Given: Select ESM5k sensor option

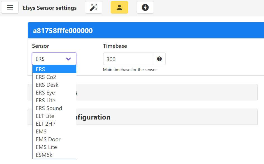Looking at the screenshot, I should tap(54, 155).
